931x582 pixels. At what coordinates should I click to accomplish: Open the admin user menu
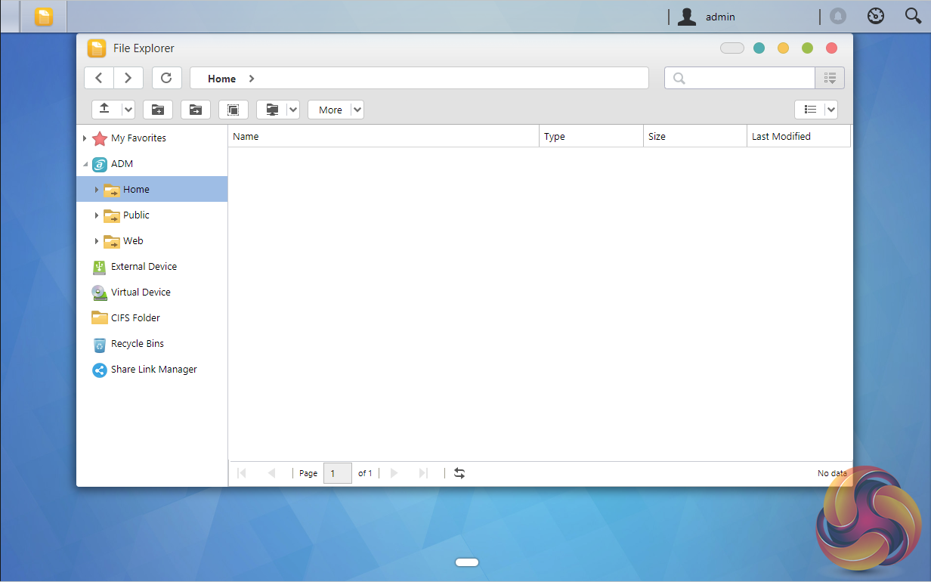pos(707,17)
